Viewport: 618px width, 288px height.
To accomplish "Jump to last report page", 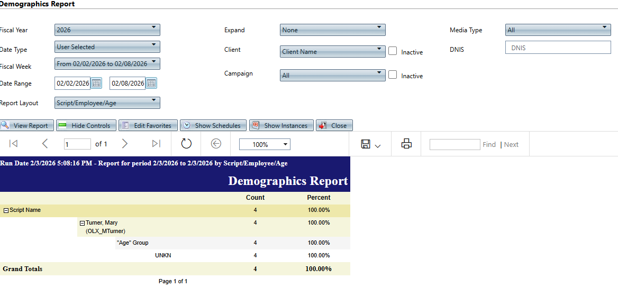I will 156,144.
